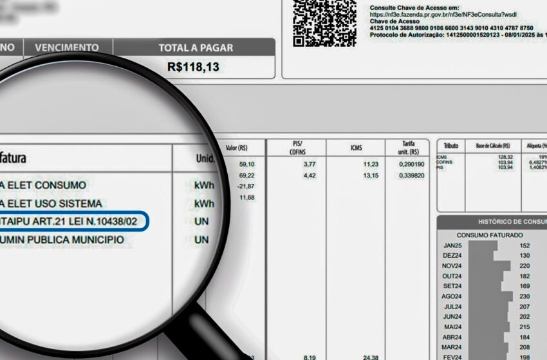
Task: Click the VENCIMENTO header cell
Action: [x=67, y=48]
